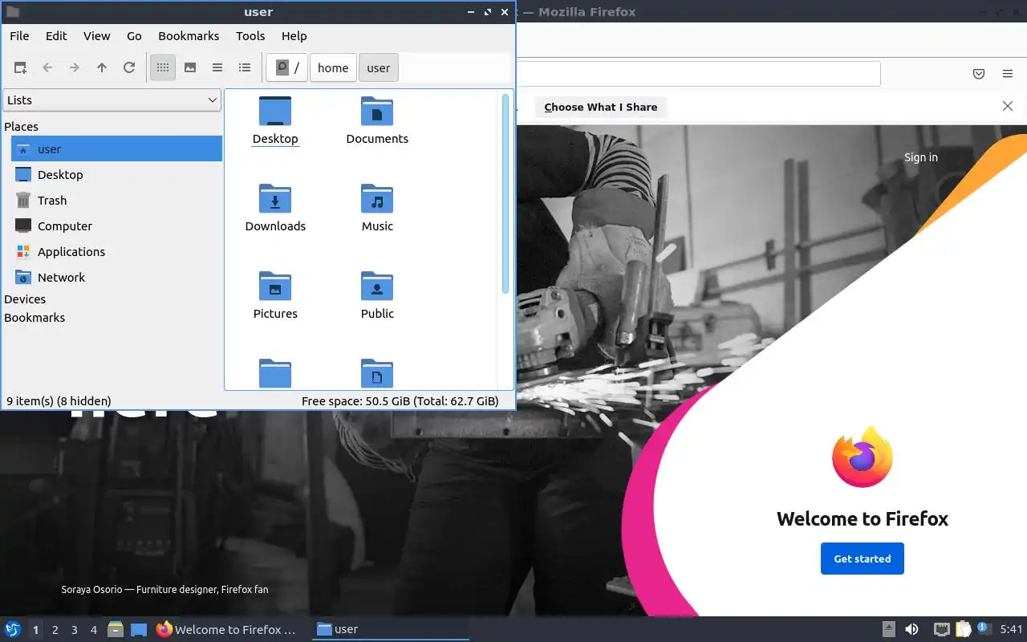
Task: Open the Help menu
Action: (x=294, y=36)
